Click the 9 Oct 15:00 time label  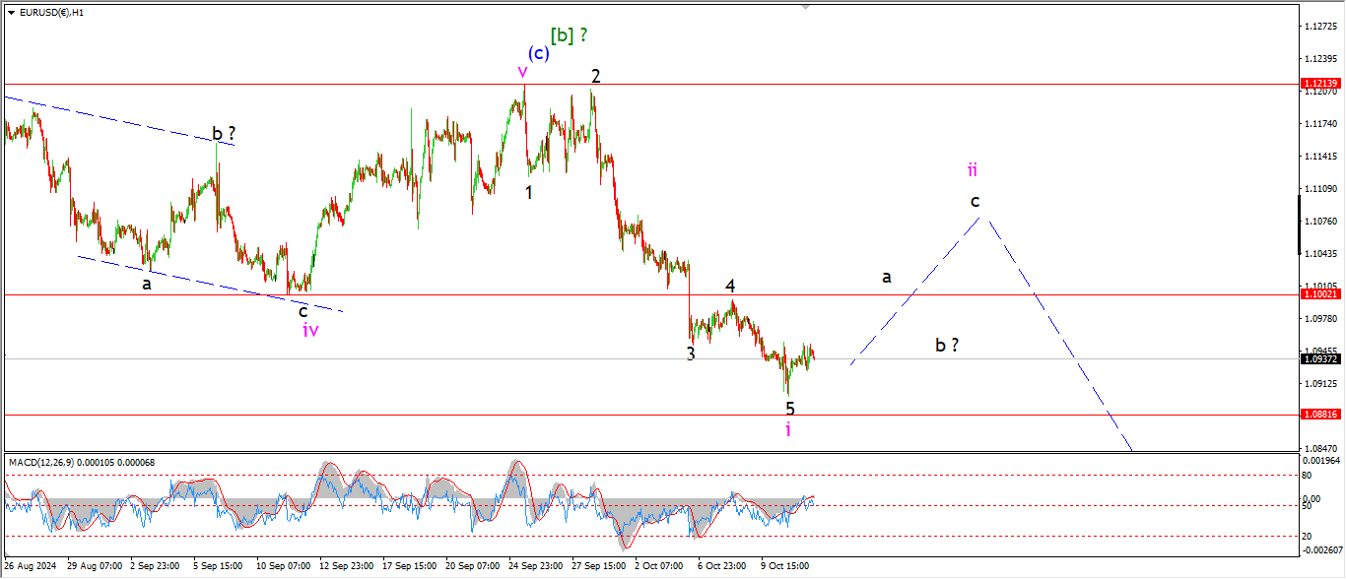(x=785, y=567)
